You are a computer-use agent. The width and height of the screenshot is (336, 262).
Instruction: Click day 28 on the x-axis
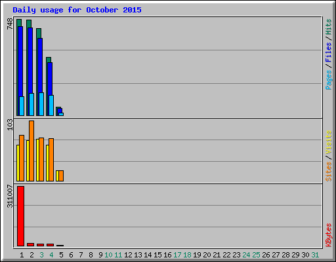tap(285, 255)
